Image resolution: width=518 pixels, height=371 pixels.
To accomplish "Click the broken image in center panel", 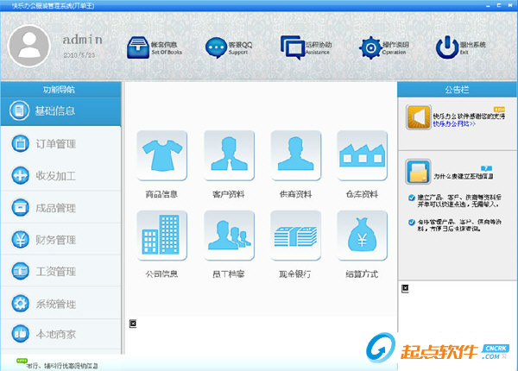I will 133,324.
